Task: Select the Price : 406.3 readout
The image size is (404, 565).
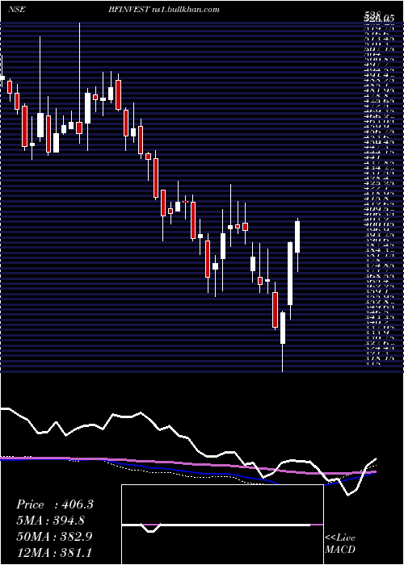Action: (x=55, y=504)
